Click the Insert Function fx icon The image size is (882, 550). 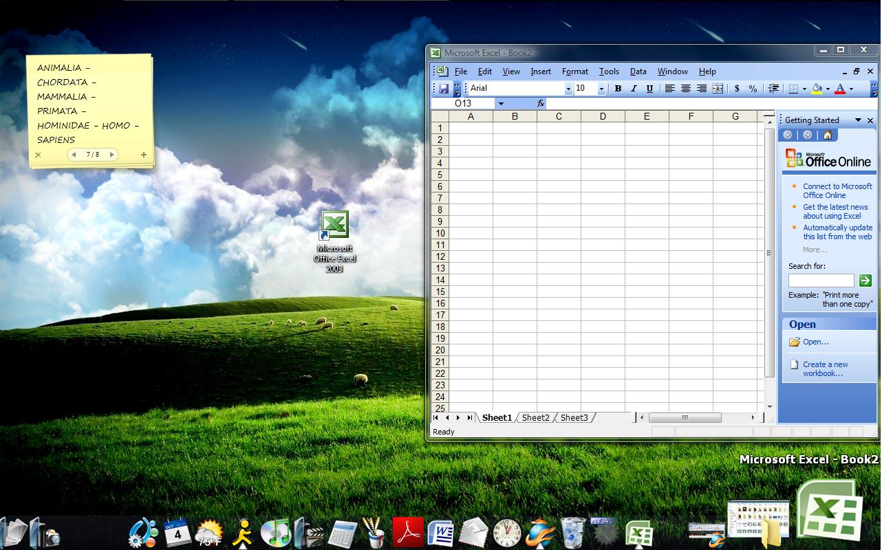[x=541, y=104]
